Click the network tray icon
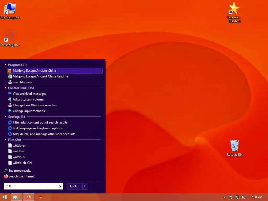 point(237,197)
